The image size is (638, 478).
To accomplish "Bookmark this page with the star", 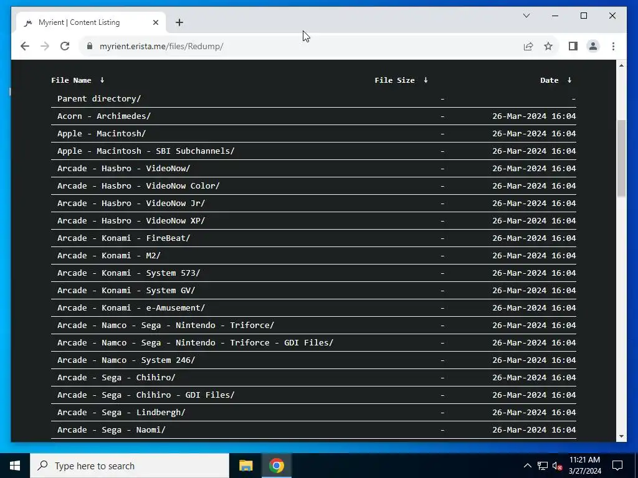I will point(548,46).
